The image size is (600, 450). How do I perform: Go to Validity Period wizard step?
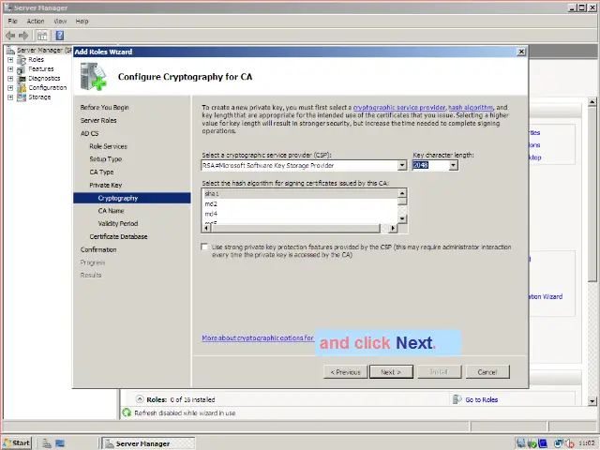click(118, 223)
